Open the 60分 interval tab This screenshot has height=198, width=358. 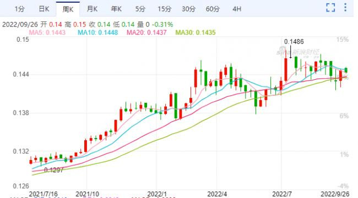click(213, 9)
